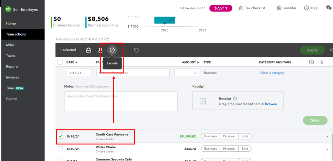333x161 pixels.
Task: Click help icon in table header
Action: [311, 62]
